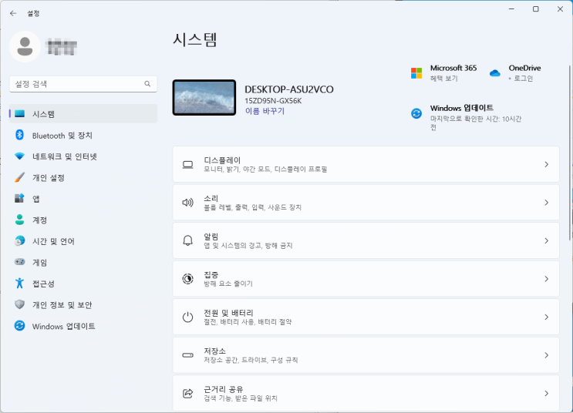Viewport: 573px width, 413px height.
Task: Click 방해 요소 줄이기 description
Action: [x=228, y=284]
